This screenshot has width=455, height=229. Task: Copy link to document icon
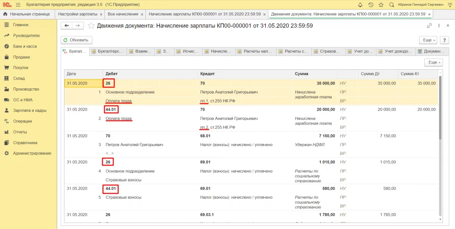(x=430, y=26)
